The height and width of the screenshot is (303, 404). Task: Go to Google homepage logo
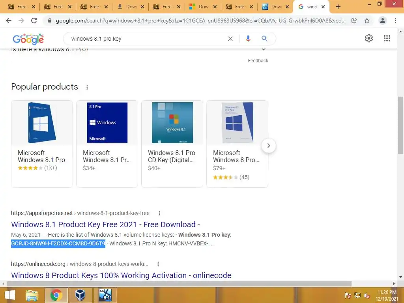[28, 39]
